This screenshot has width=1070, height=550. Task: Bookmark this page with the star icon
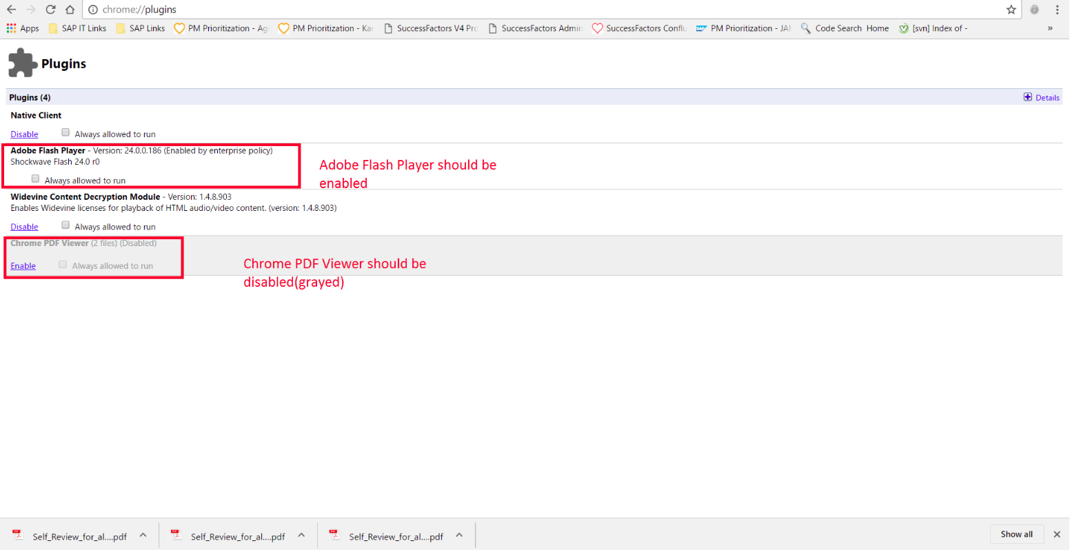point(1011,10)
